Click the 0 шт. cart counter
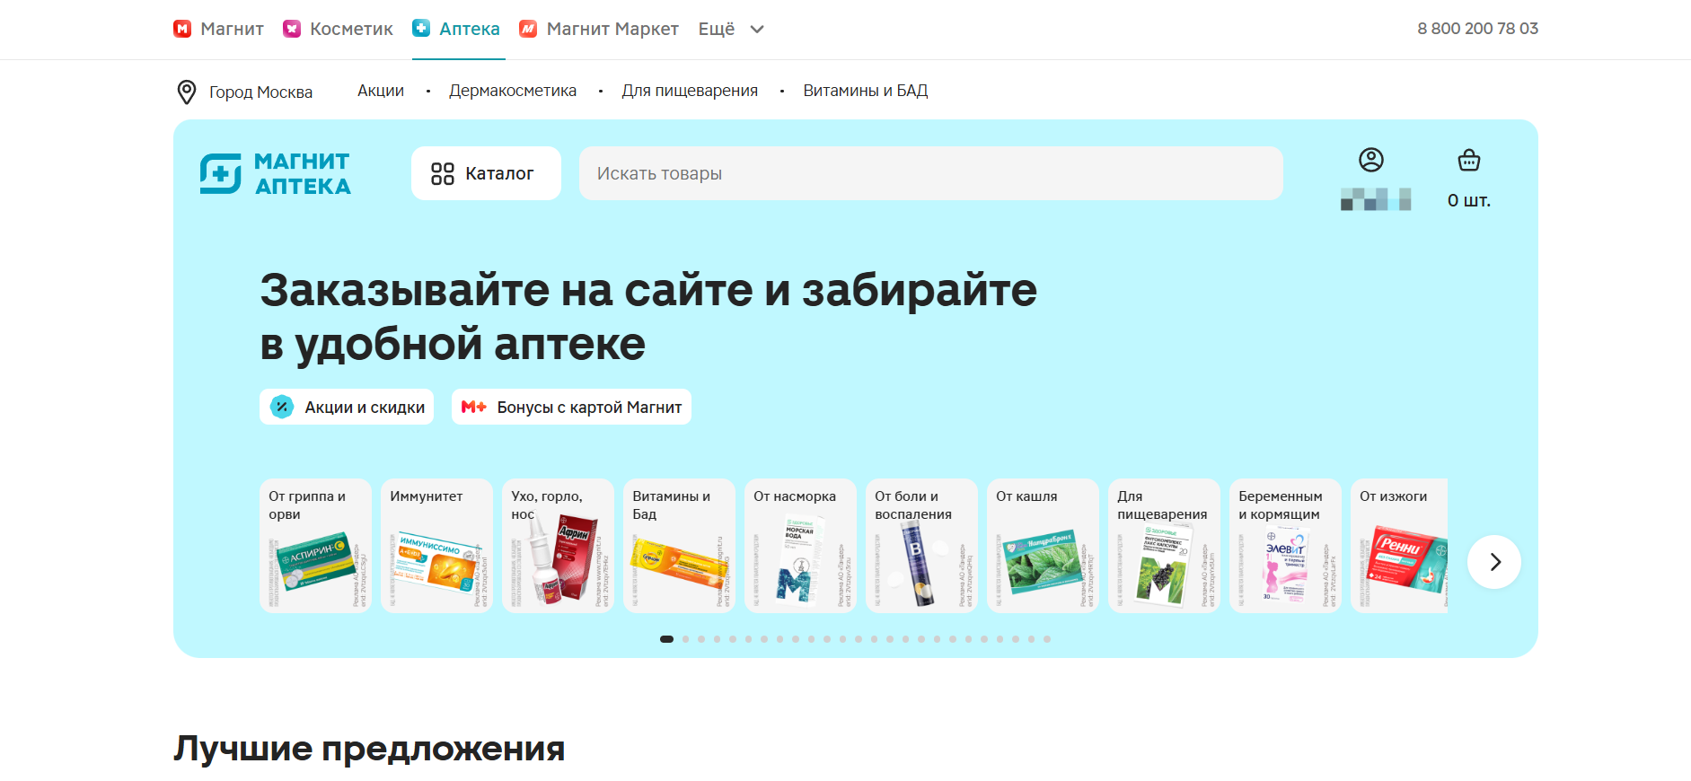Screen dimensions: 1691x781 coord(1469,200)
